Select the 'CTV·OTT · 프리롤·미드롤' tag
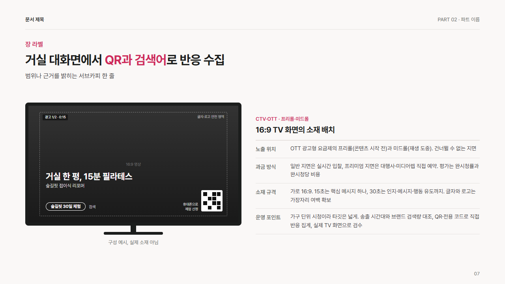 pyautogui.click(x=282, y=119)
